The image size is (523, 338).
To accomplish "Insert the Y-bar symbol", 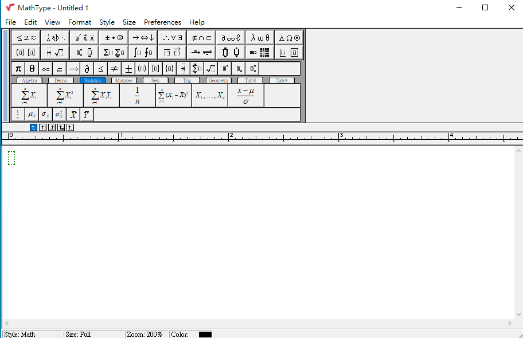I will pos(87,115).
